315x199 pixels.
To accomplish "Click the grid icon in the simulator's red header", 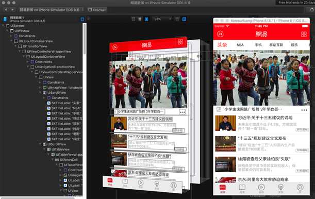I will [x=304, y=34].
